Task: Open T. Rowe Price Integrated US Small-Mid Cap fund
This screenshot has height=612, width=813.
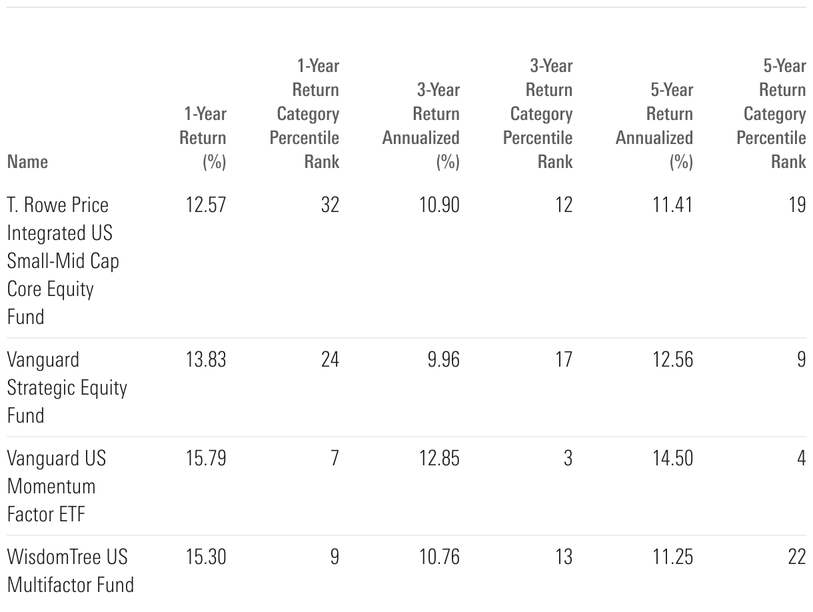Action: (63, 260)
